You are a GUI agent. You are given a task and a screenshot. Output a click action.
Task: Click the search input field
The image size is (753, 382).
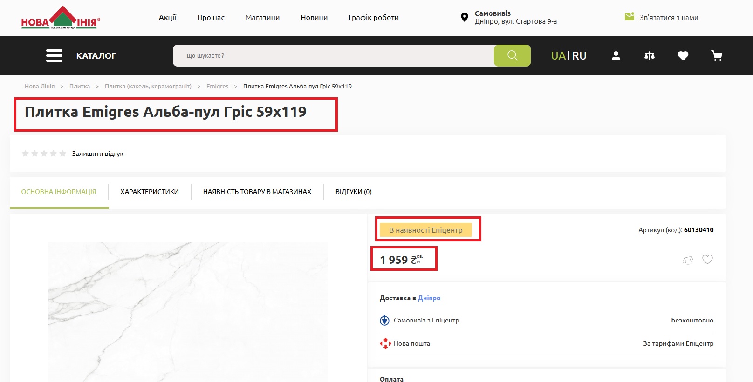coord(333,56)
